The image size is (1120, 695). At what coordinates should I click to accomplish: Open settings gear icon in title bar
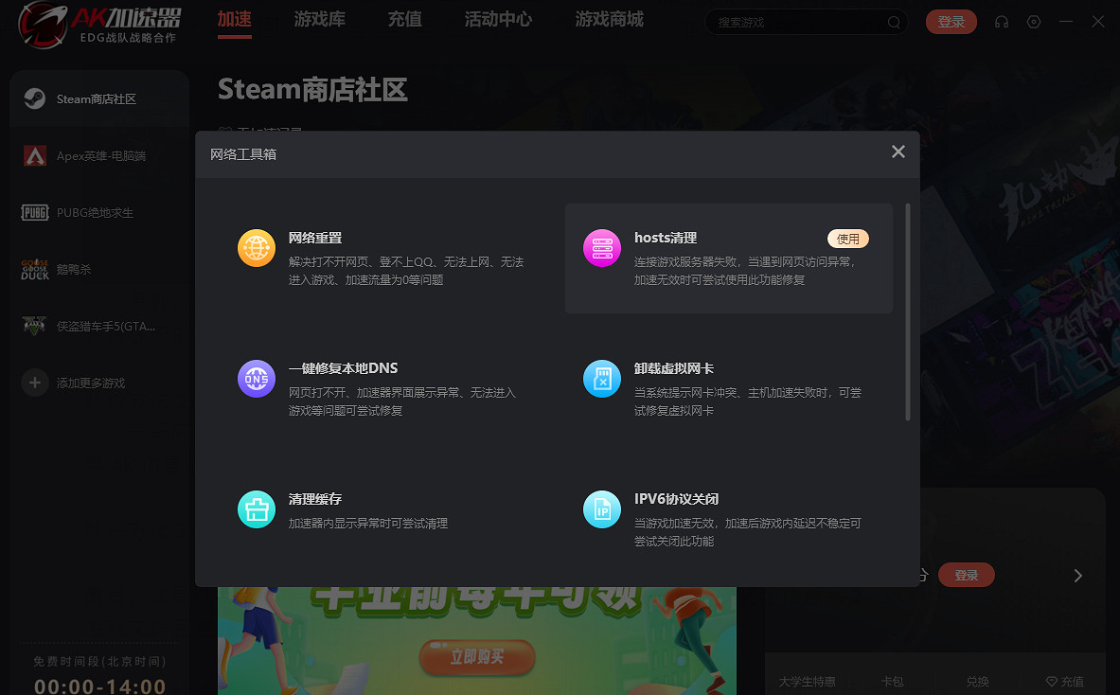tap(1034, 22)
